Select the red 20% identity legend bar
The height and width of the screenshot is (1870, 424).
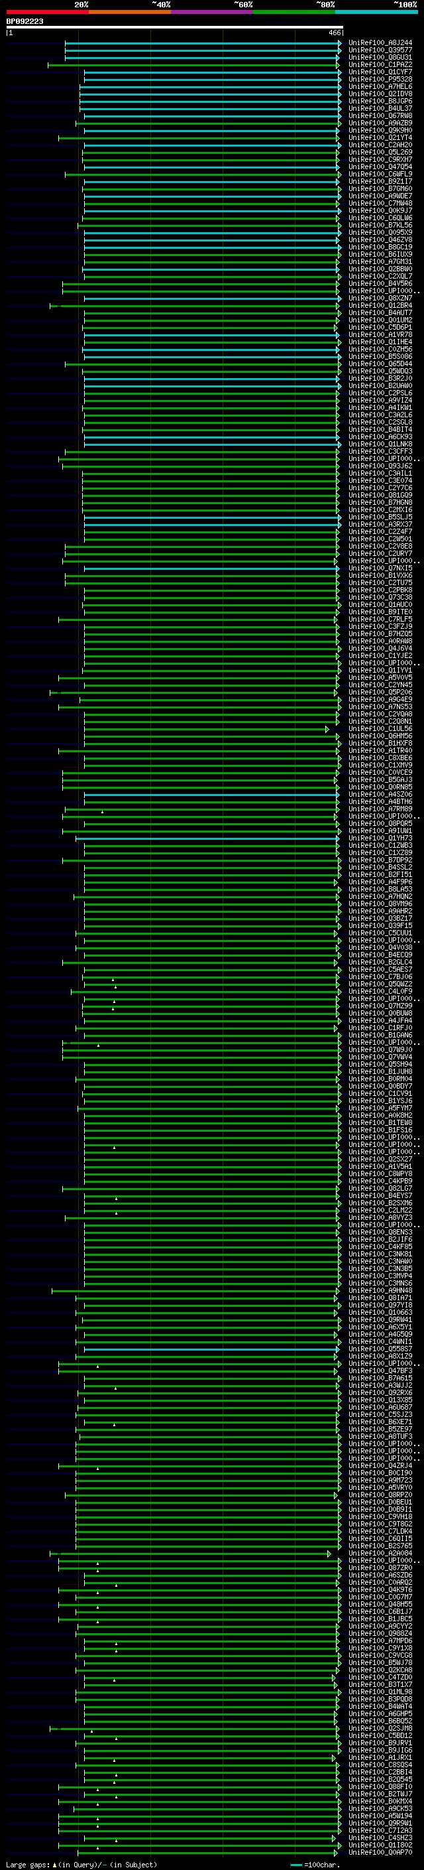[47, 12]
